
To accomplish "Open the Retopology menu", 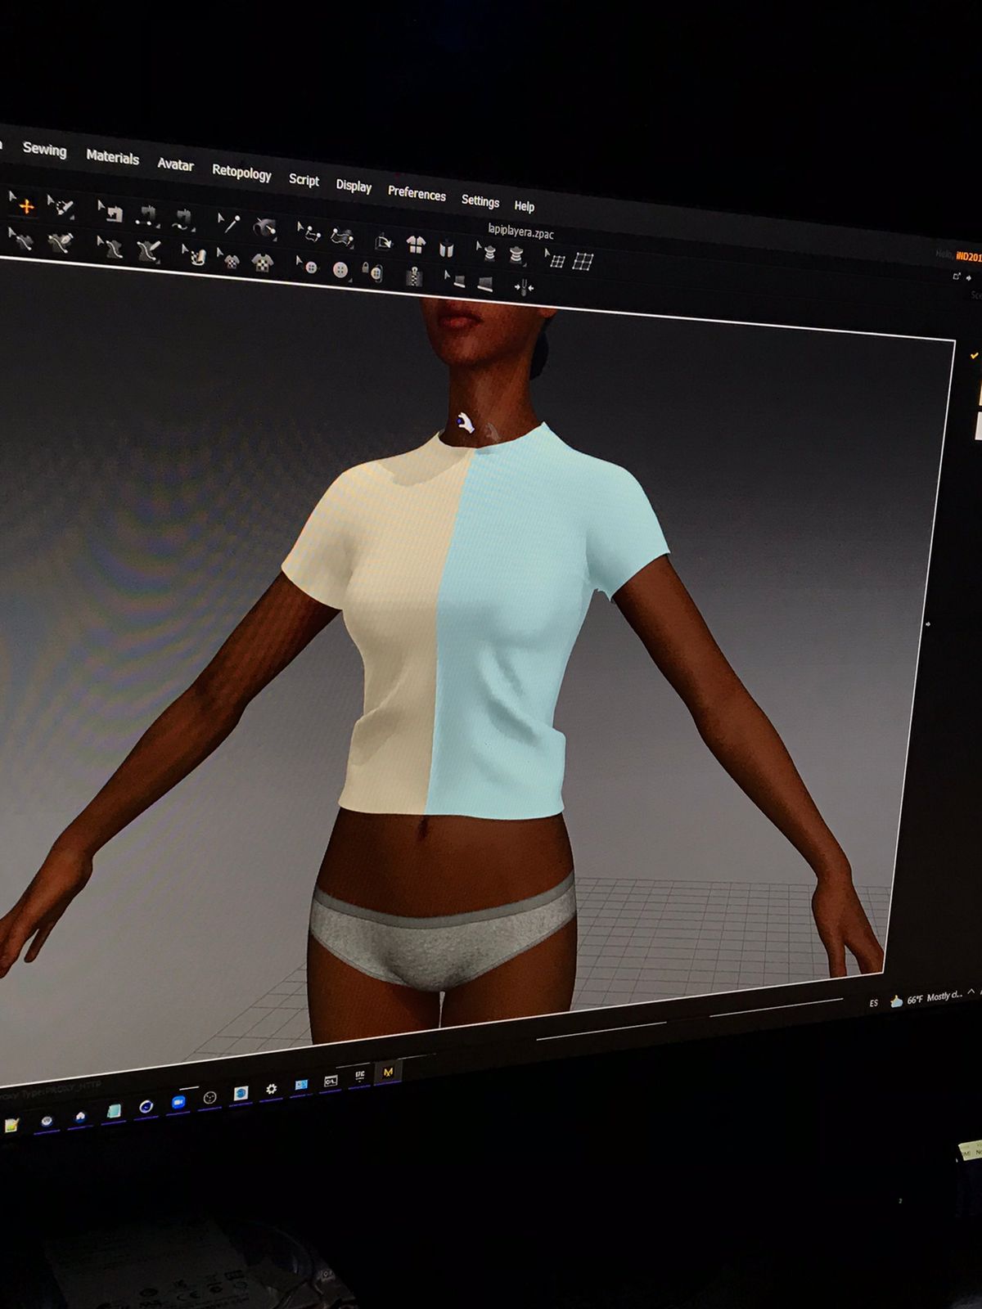I will click(x=241, y=173).
